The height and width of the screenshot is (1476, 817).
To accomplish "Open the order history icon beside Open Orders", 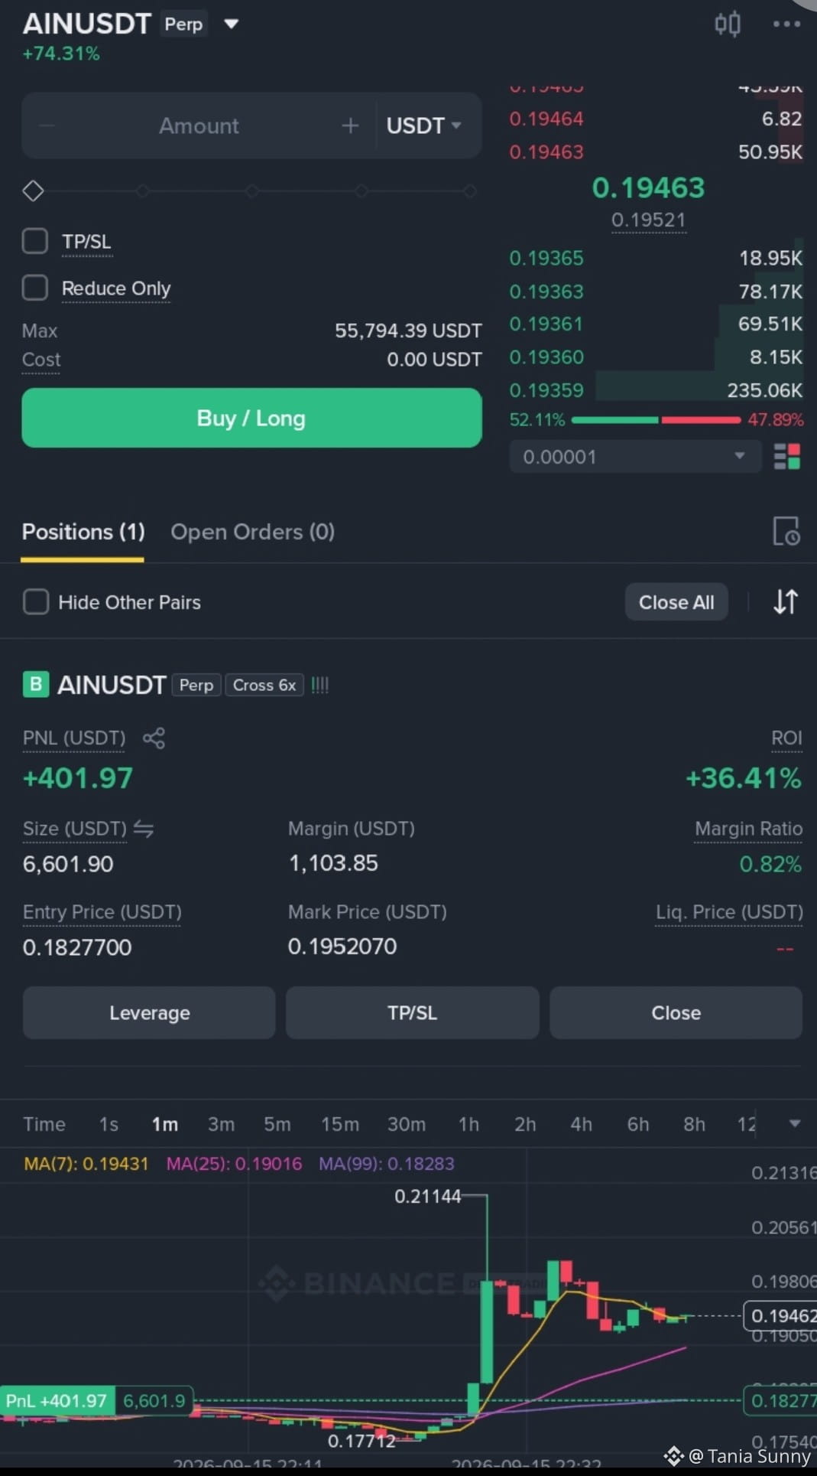I will [x=786, y=531].
